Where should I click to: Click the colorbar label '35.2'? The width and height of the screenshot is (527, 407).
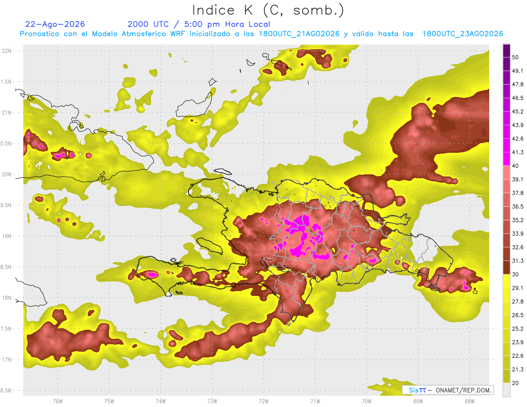pos(518,220)
